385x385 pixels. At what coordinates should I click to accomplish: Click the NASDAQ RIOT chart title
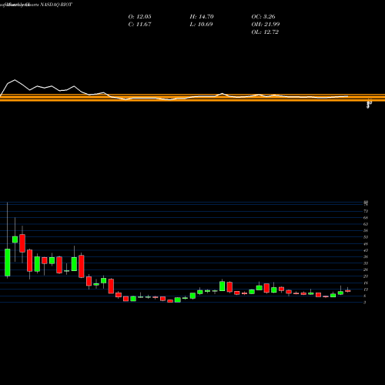click(55, 5)
